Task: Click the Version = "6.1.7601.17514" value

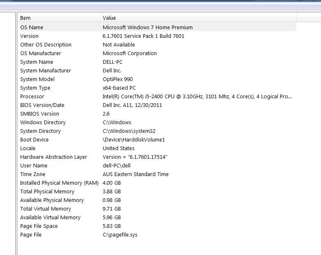Action: point(135,157)
